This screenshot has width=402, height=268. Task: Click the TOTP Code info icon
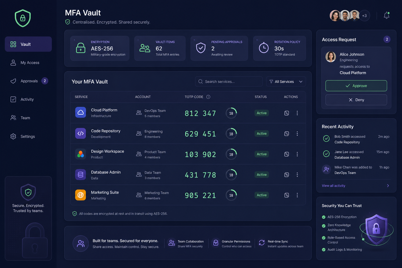tap(208, 97)
